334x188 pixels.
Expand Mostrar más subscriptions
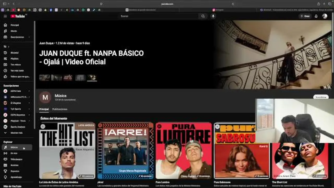[x=17, y=133]
